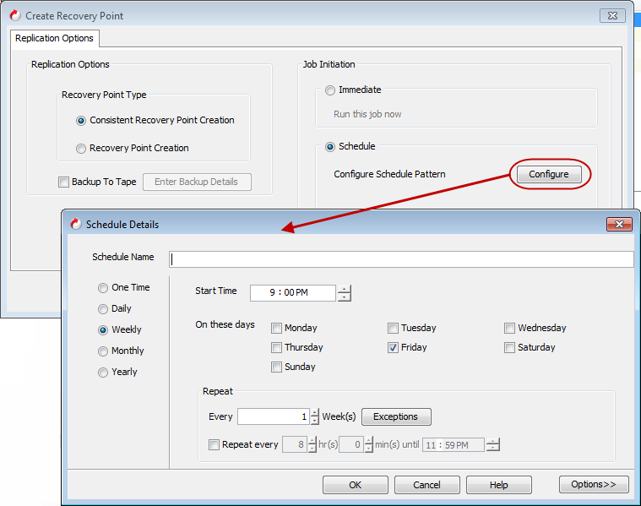The width and height of the screenshot is (641, 506).
Task: Open the Exceptions dialog
Action: (395, 416)
